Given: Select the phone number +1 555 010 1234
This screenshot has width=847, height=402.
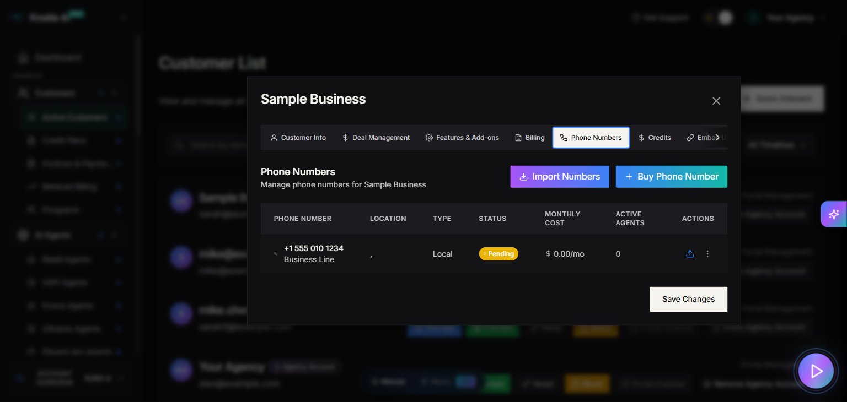Looking at the screenshot, I should (314, 248).
